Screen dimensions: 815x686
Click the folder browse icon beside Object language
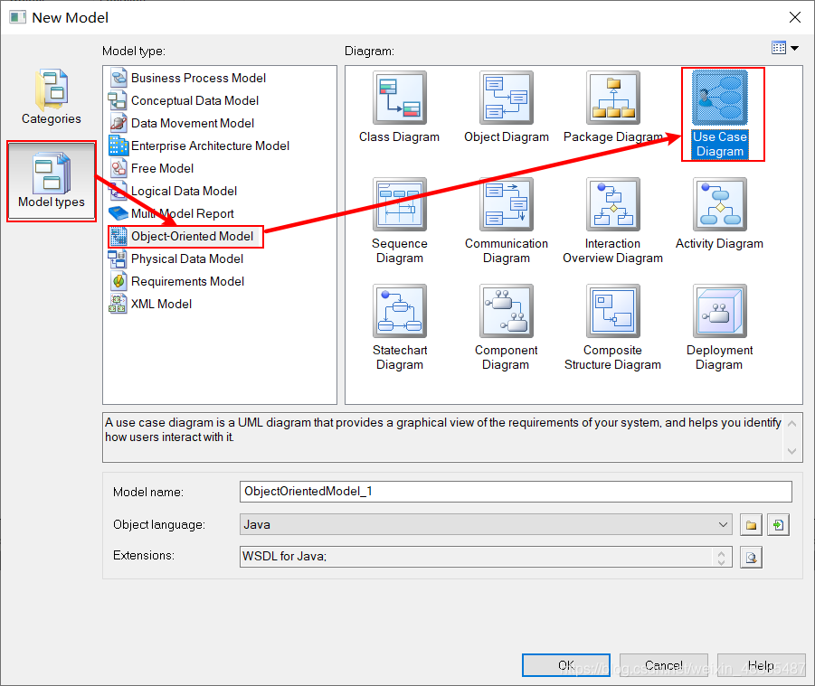tap(751, 524)
